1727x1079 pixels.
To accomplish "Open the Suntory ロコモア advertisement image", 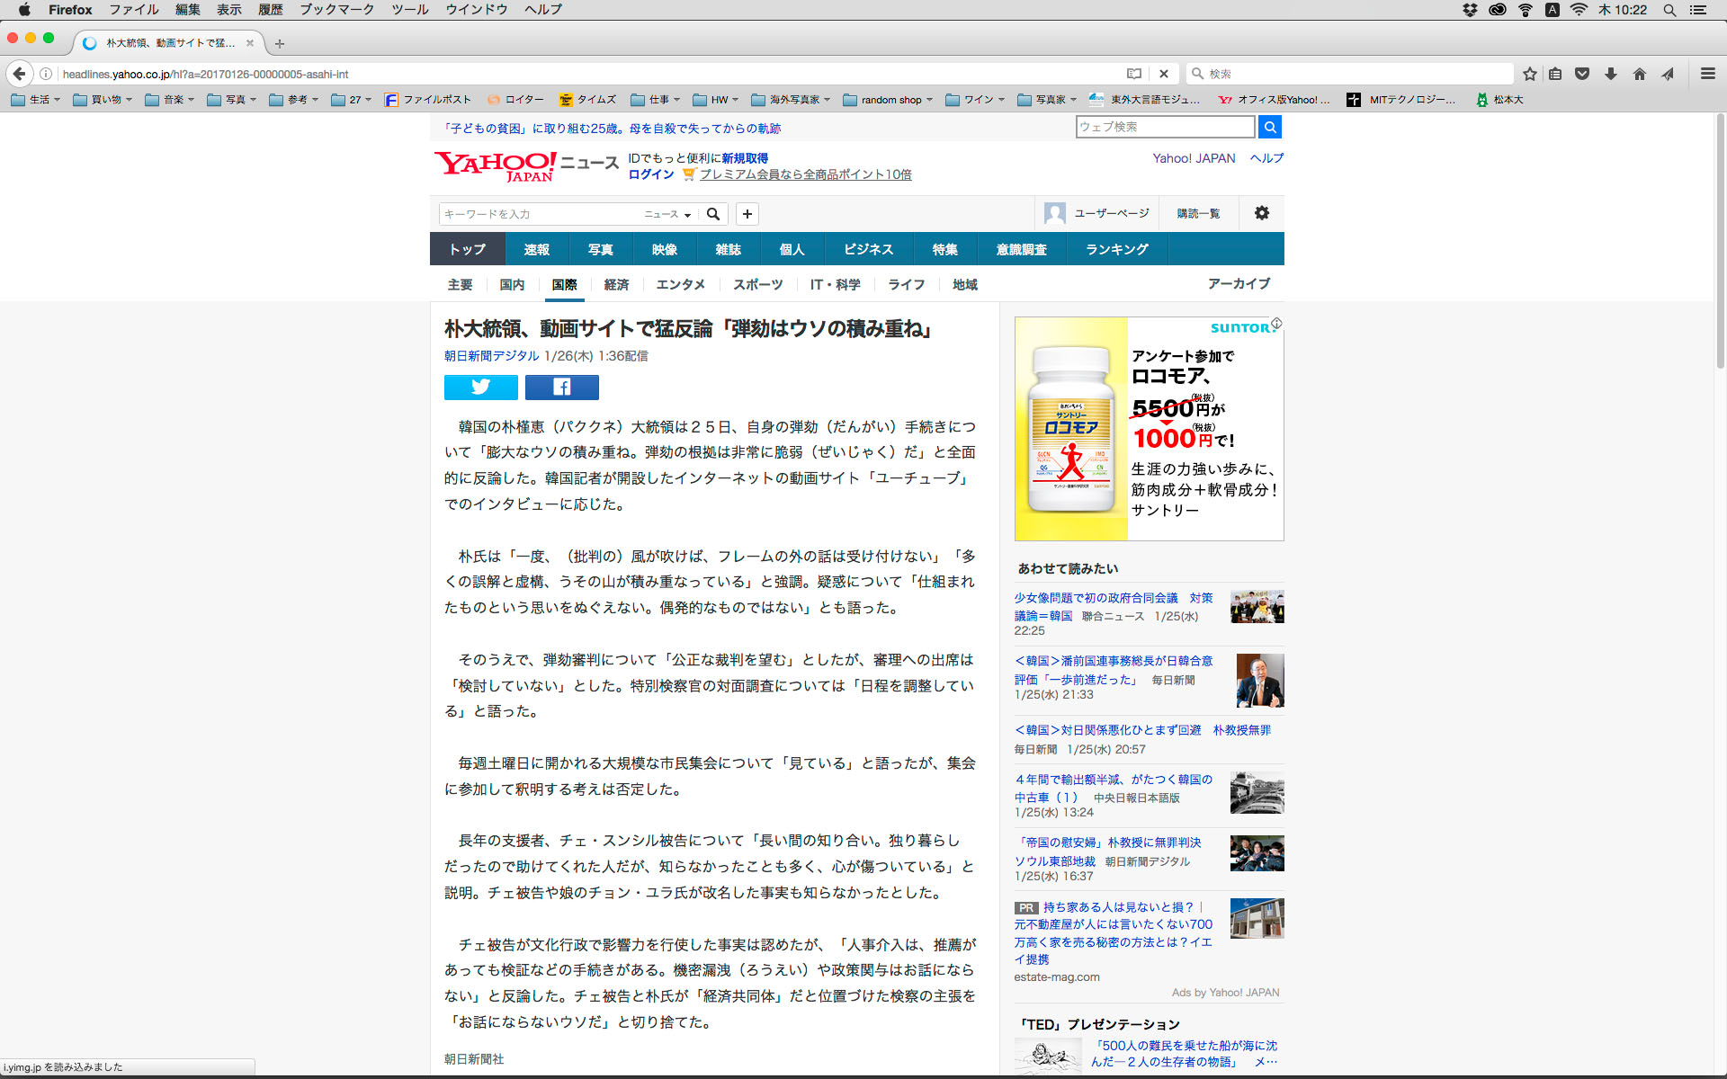I will 1149,429.
